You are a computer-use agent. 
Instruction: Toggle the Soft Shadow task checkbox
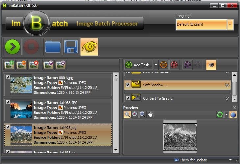[128, 85]
